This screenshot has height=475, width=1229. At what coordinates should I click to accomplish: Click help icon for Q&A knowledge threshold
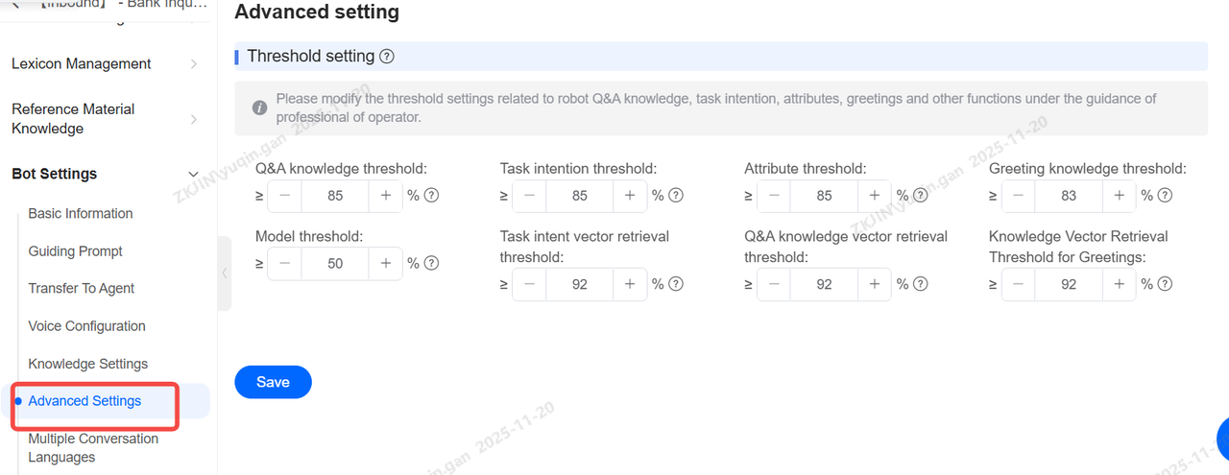click(x=432, y=196)
